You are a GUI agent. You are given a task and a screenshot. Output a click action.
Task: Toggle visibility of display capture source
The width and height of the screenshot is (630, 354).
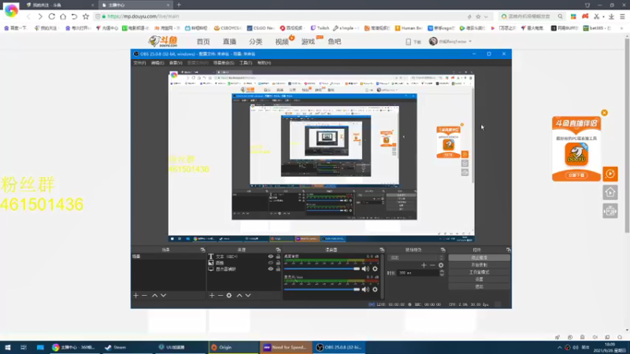click(x=270, y=269)
